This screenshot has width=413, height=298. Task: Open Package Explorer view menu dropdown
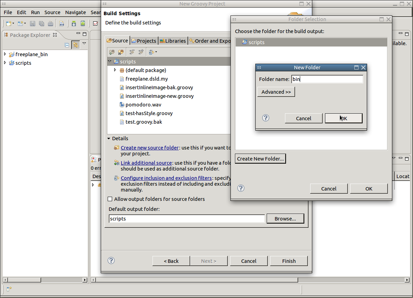point(84,43)
